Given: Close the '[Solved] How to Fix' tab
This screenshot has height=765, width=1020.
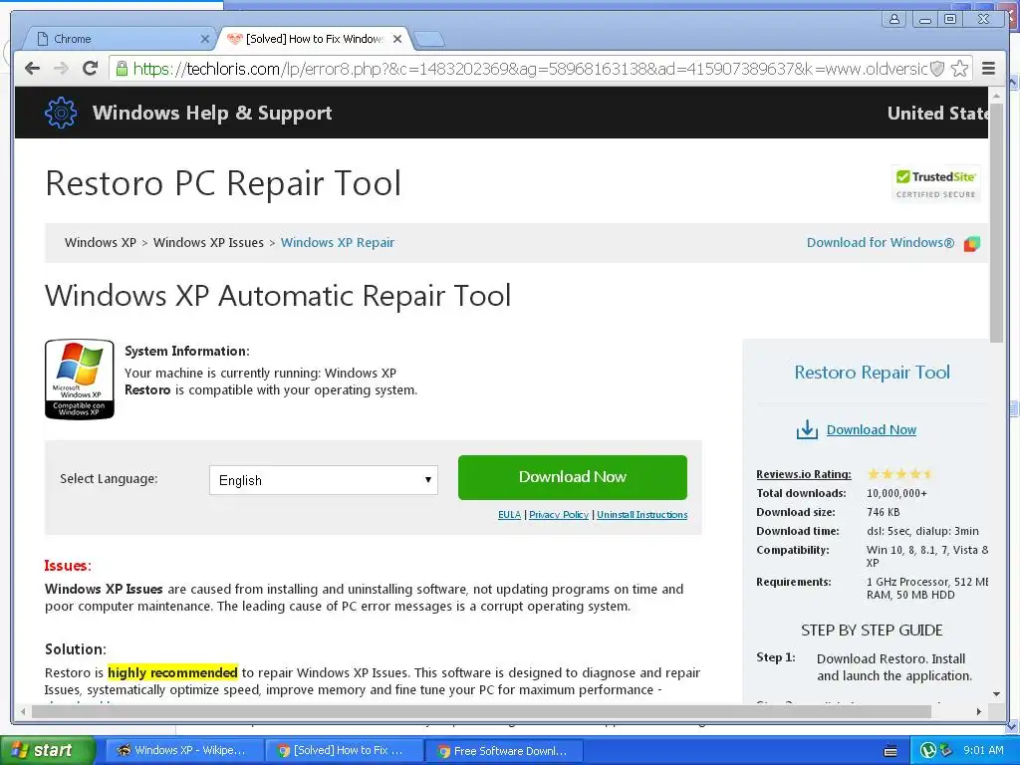Looking at the screenshot, I should (x=397, y=39).
